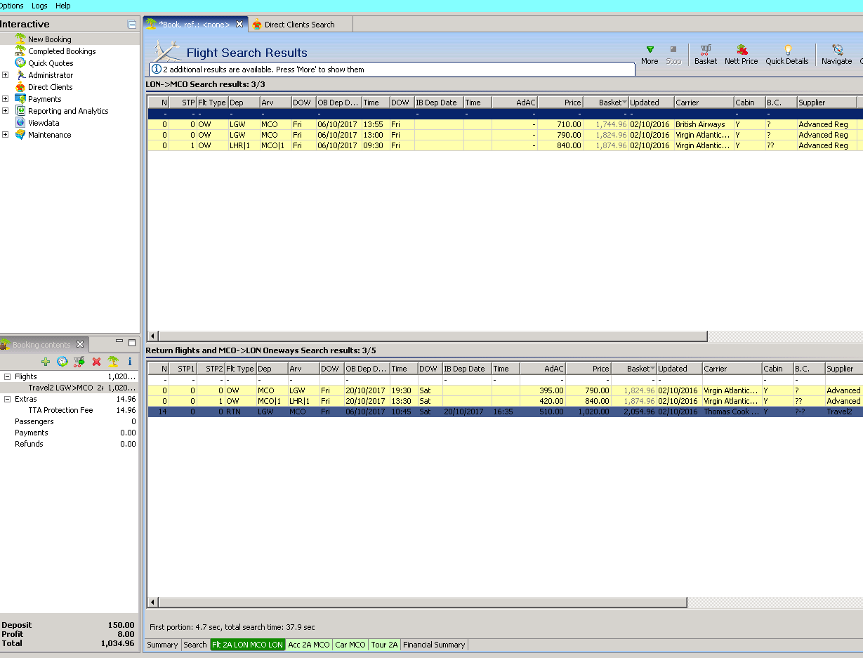Open the Help menu
Screen dimensions: 863x658
point(63,6)
